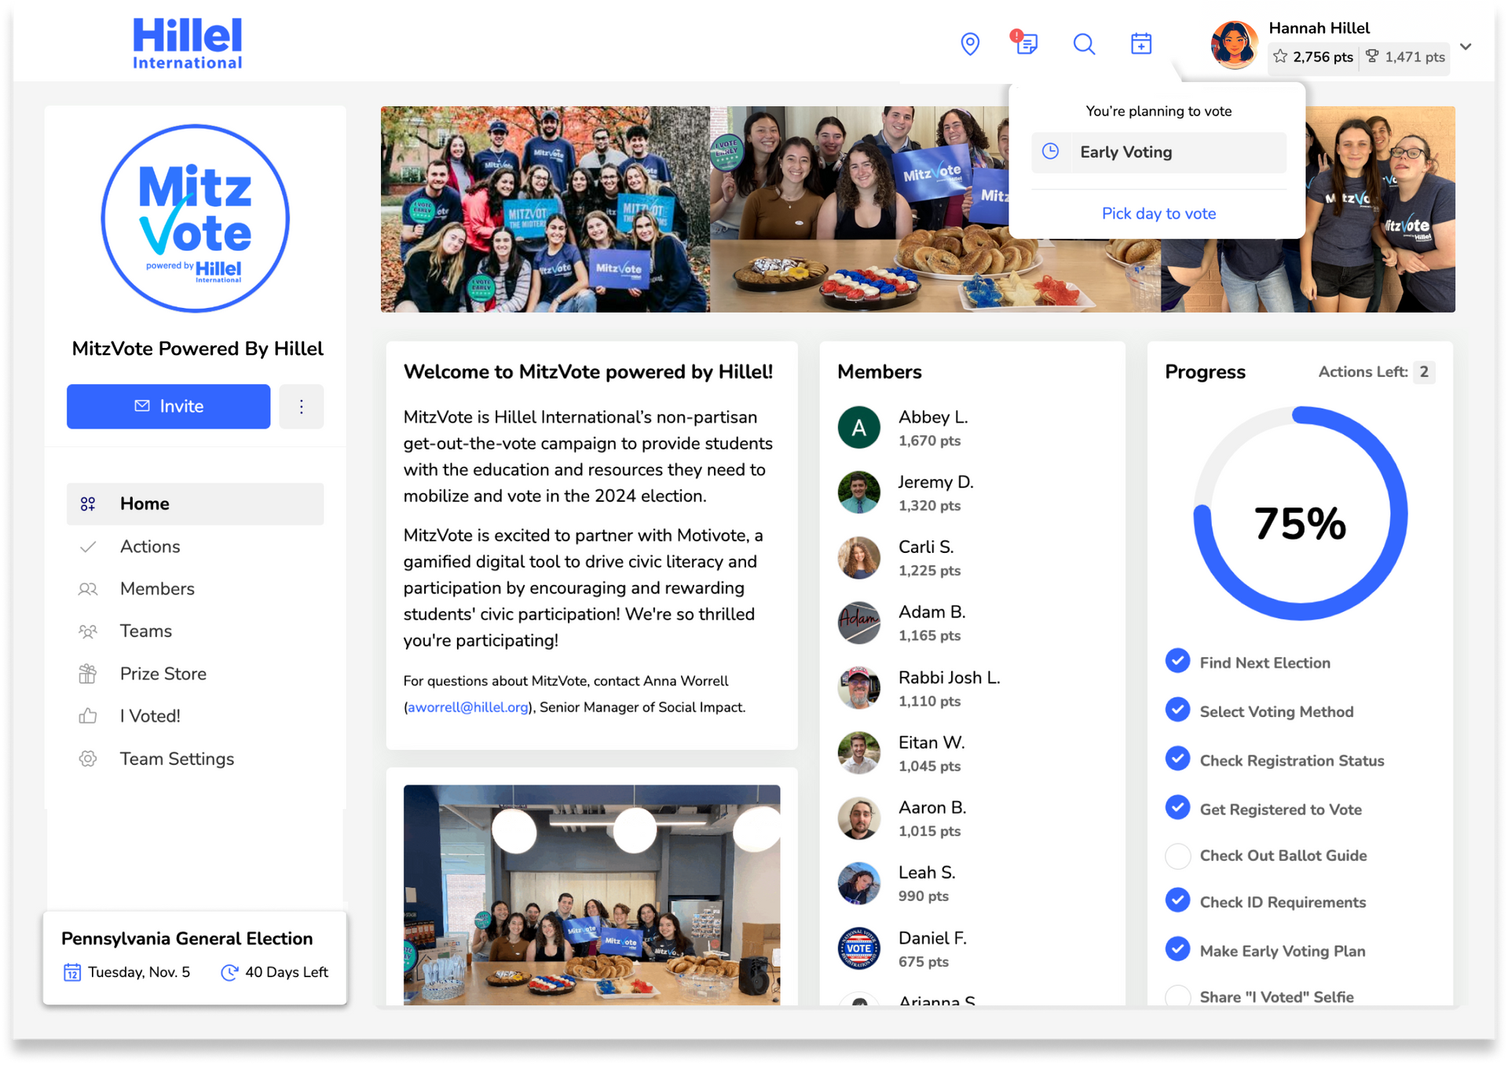Viewport: 1508px width, 1065px height.
Task: Toggle the Find Next Election checkmark
Action: coord(1177,661)
